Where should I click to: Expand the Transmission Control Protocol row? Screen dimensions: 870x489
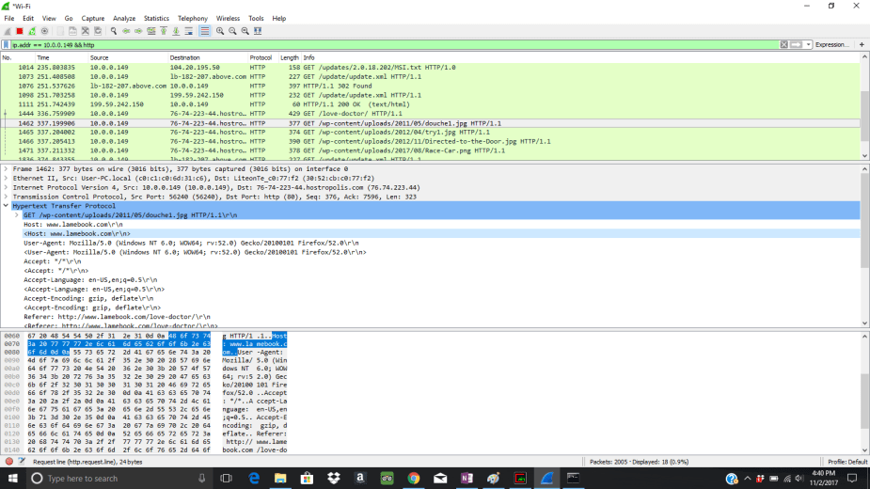coord(6,197)
